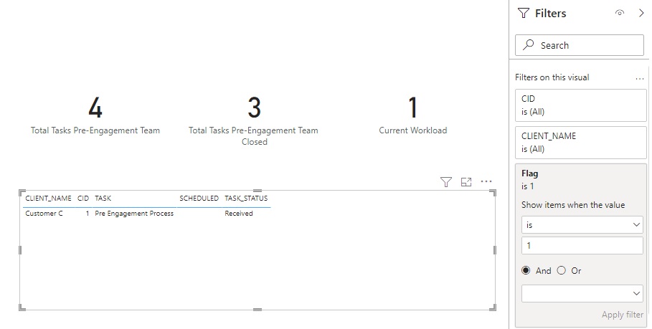Click the funnel icon beside Filters title

coord(524,14)
